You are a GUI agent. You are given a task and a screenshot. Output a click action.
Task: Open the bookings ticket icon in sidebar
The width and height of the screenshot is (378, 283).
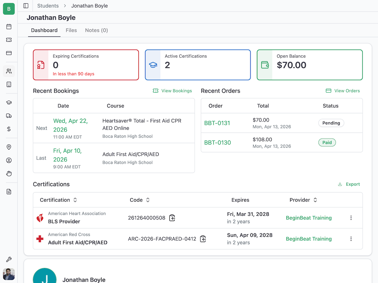point(9,40)
